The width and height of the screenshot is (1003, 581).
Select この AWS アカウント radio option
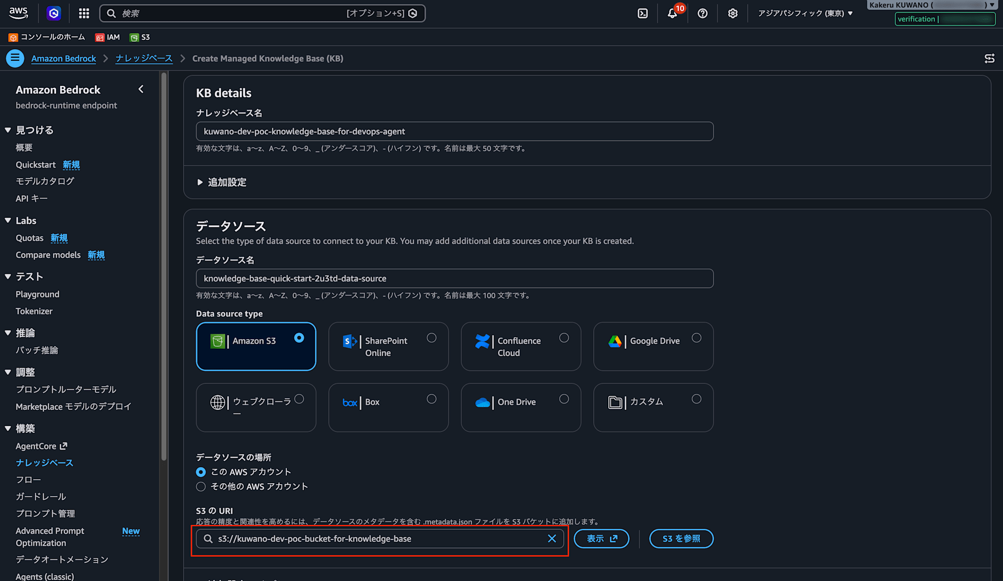201,472
